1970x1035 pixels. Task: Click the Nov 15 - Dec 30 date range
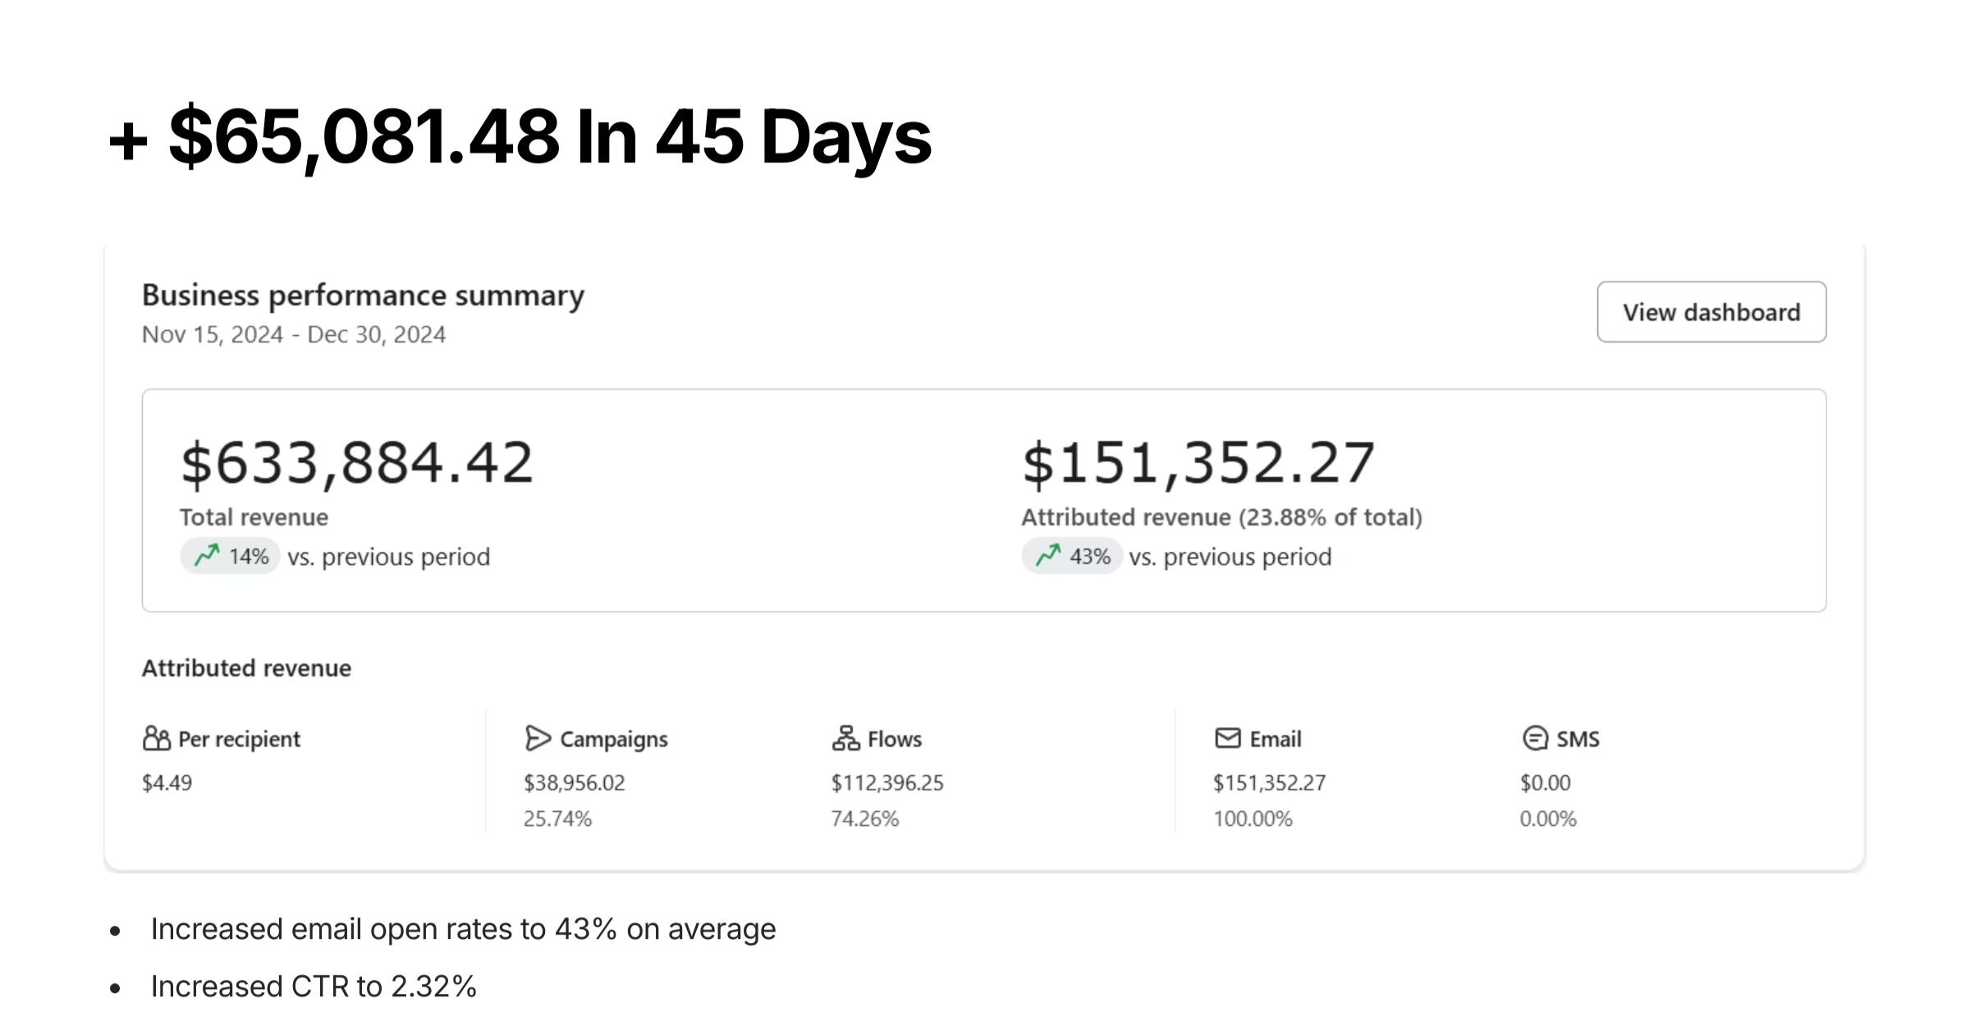pos(293,334)
